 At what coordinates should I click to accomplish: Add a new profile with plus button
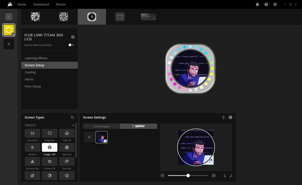click(x=9, y=44)
